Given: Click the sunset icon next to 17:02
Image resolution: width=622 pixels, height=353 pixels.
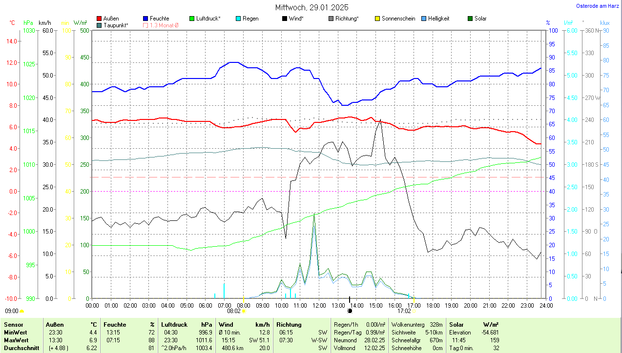Looking at the screenshot, I should [415, 311].
